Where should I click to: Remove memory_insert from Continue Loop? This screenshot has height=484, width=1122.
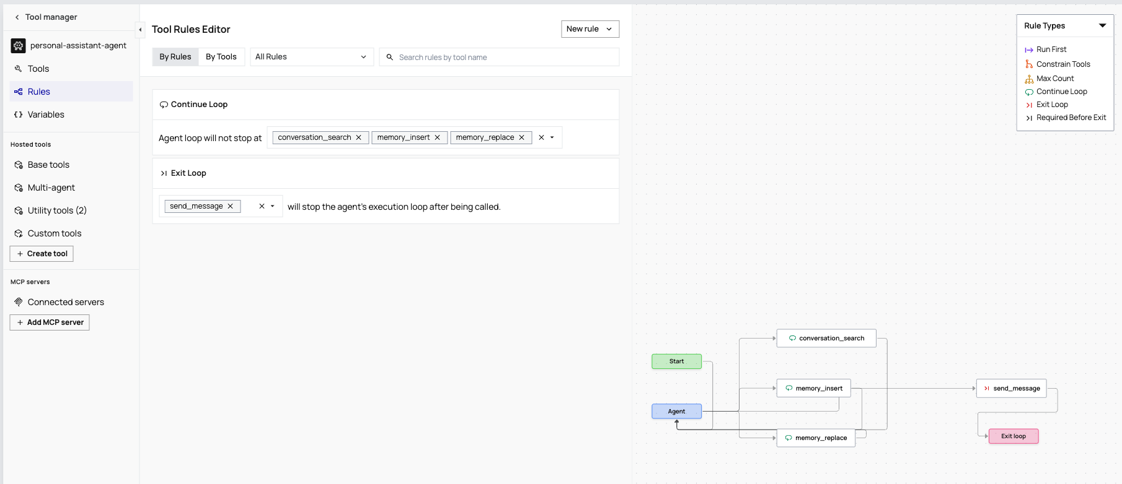click(437, 137)
